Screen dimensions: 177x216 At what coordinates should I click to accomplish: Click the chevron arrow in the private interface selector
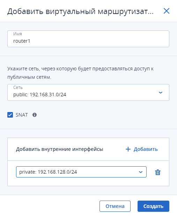[141, 172]
